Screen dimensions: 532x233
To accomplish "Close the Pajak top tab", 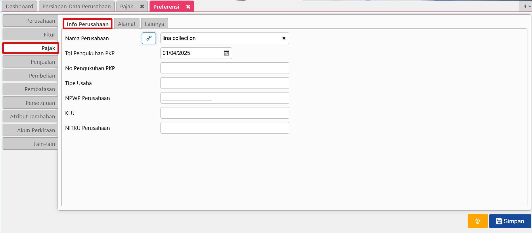I will coord(142,6).
